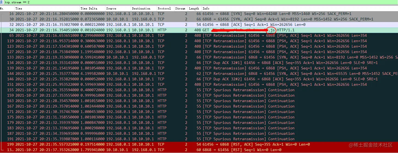
Task: Select packet 187 Spurious Retransmission row
Action: click(199, 134)
